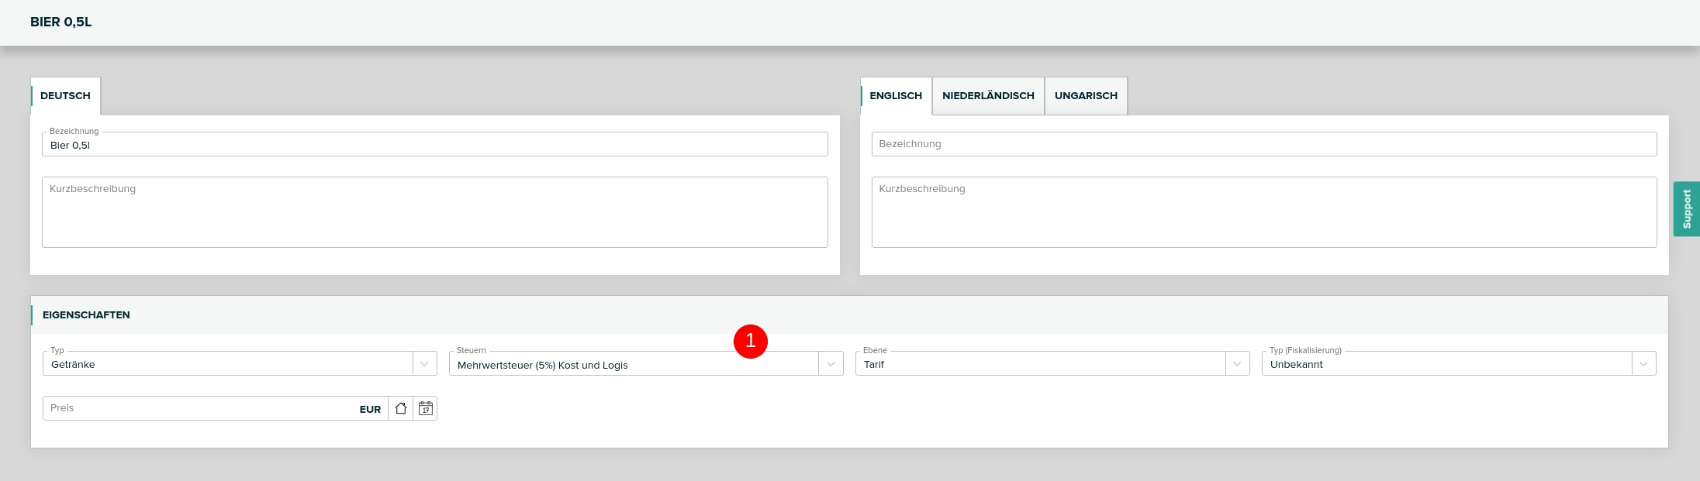Click the chevron arrow of the Typ dropdown
Screen dimensions: 1700x481
424,364
